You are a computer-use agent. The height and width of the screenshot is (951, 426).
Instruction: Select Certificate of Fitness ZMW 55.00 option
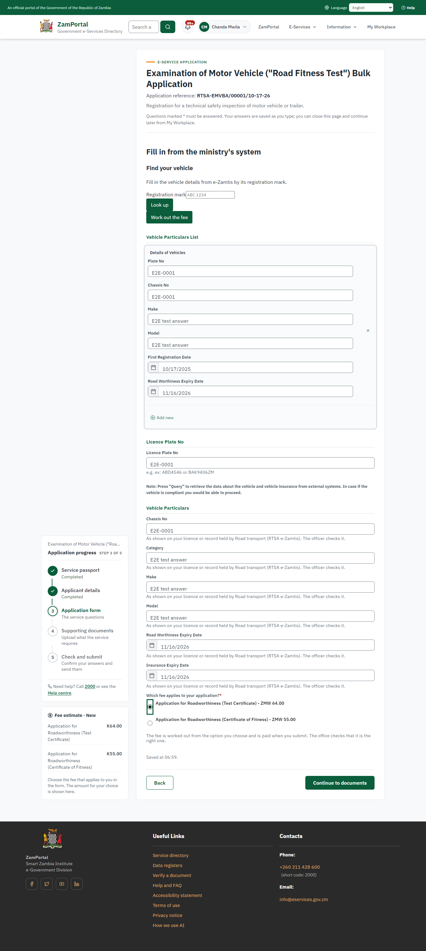(150, 723)
